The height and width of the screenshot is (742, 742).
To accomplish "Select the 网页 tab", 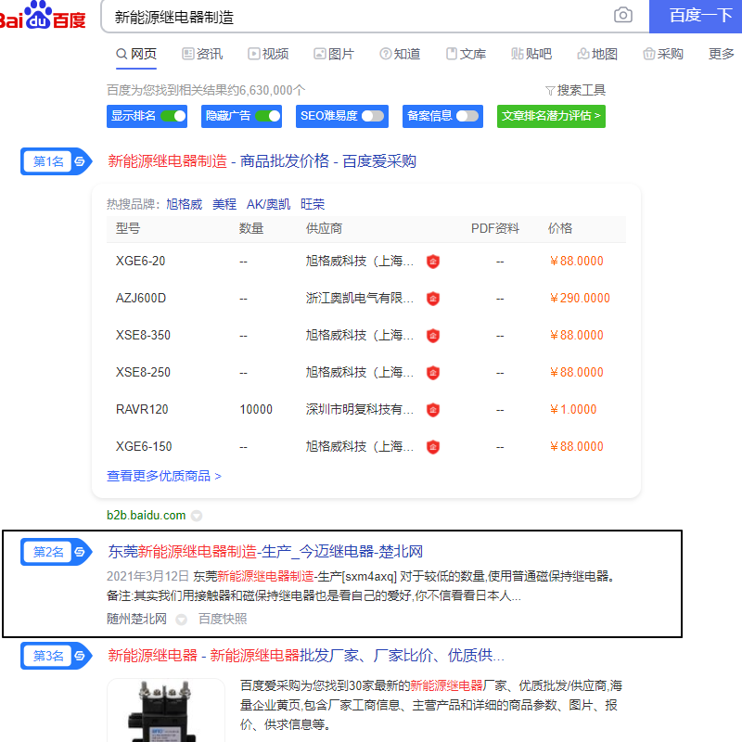I will (136, 54).
